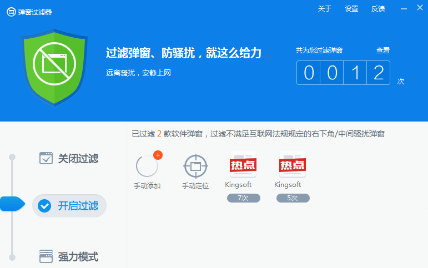428x268 pixels.
Task: Click the green shield block-popup icon
Action: pos(54,67)
